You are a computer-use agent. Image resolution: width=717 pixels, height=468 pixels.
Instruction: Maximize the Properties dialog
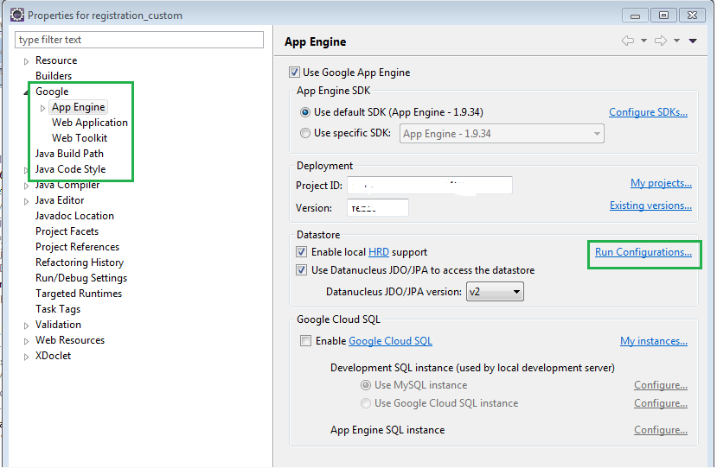(663, 16)
